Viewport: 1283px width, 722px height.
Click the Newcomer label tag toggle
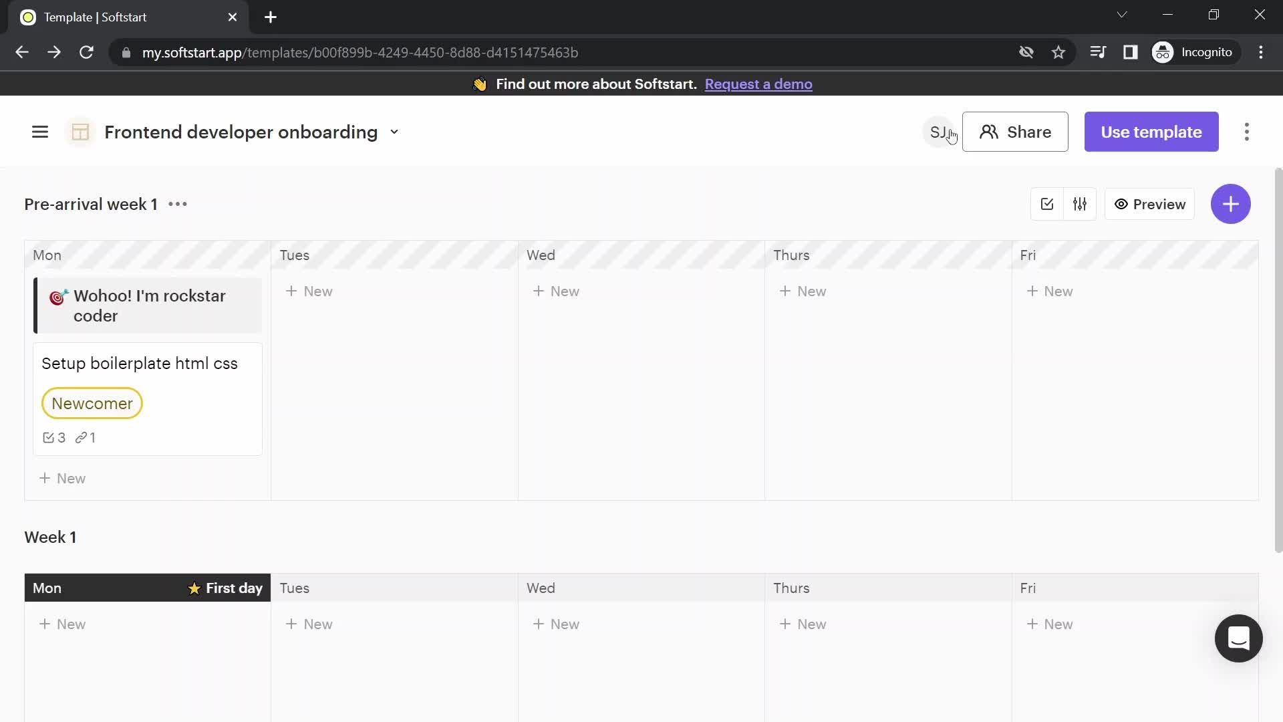pyautogui.click(x=92, y=404)
